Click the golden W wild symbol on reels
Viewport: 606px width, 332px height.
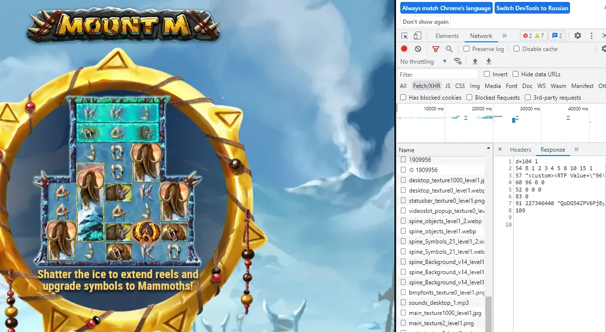[145, 232]
